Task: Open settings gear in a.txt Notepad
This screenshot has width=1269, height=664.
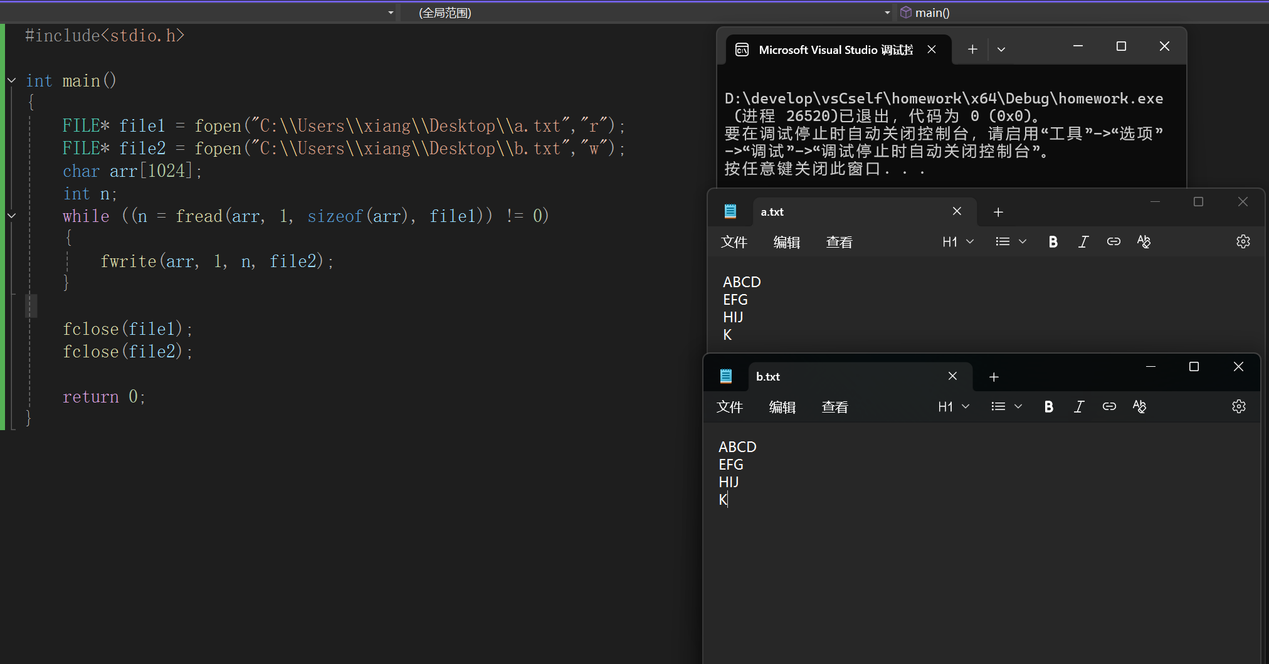Action: 1243,241
